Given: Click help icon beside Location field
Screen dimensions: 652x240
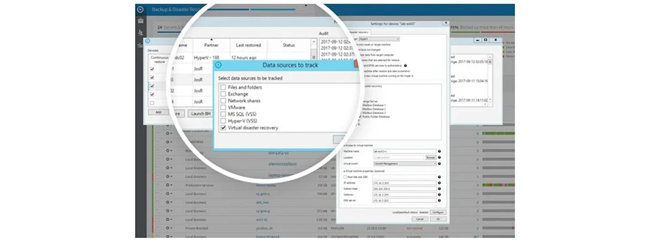Looking at the screenshot, I should point(439,157).
